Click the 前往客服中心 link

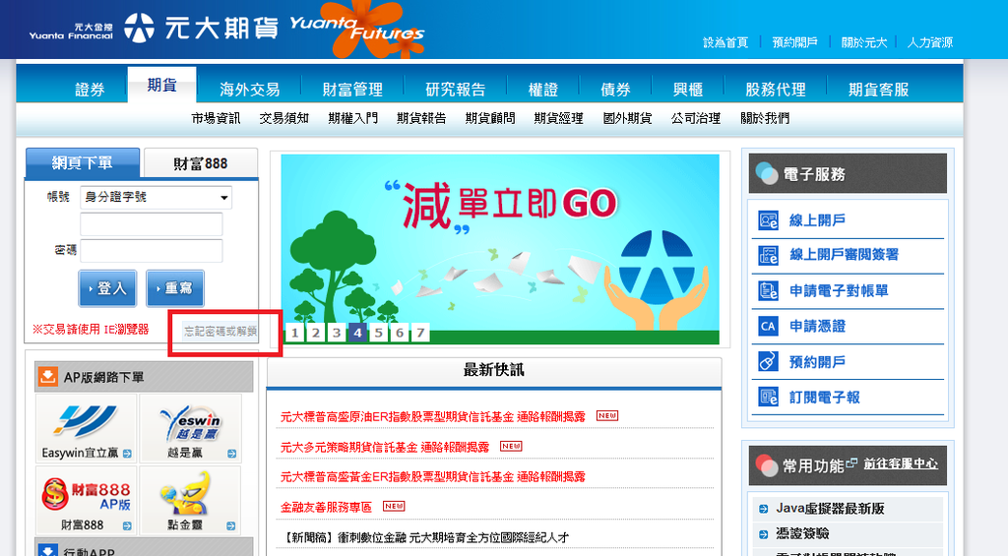[x=901, y=463]
